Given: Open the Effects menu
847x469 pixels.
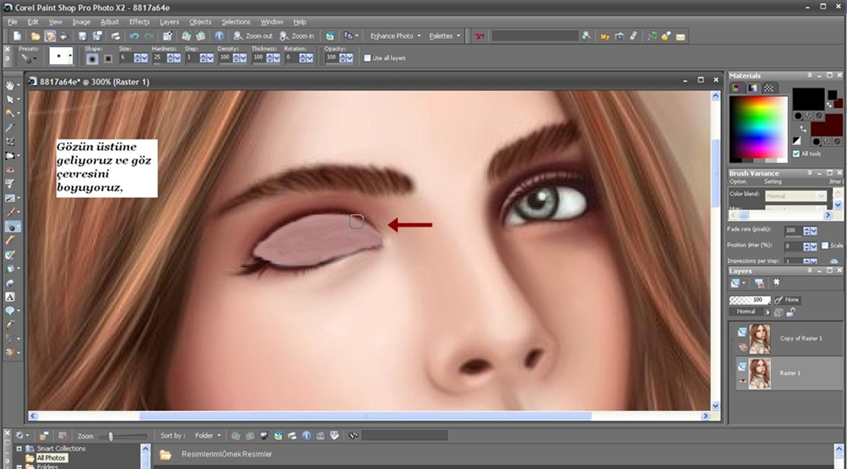Looking at the screenshot, I should (139, 22).
